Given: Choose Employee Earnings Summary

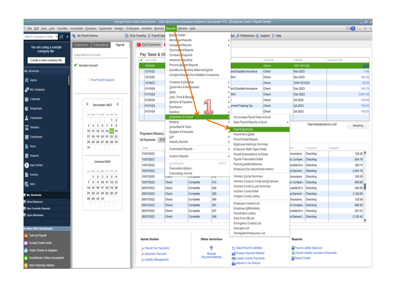Looking at the screenshot, I should click(260, 144).
